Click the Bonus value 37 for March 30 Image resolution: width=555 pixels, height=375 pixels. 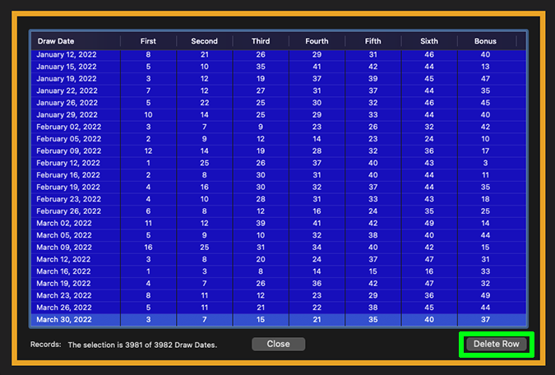(485, 319)
